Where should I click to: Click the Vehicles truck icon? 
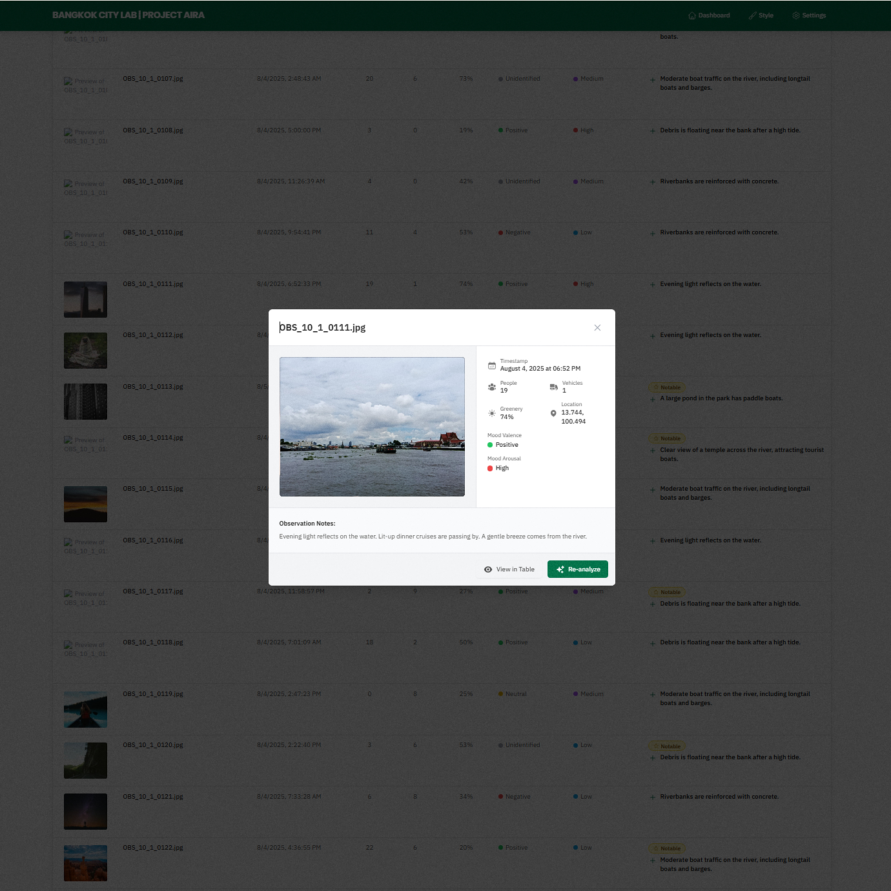point(553,387)
